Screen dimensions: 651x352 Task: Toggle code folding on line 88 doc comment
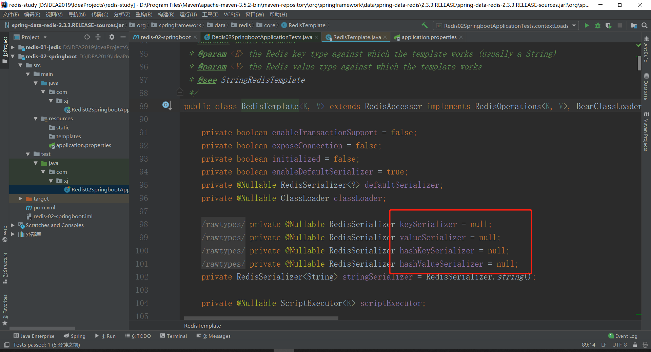coord(180,92)
